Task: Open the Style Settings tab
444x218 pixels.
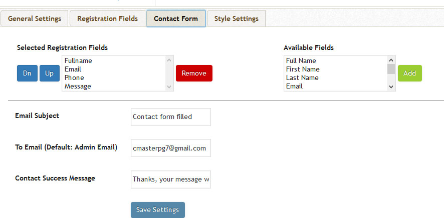Action: pos(236,18)
